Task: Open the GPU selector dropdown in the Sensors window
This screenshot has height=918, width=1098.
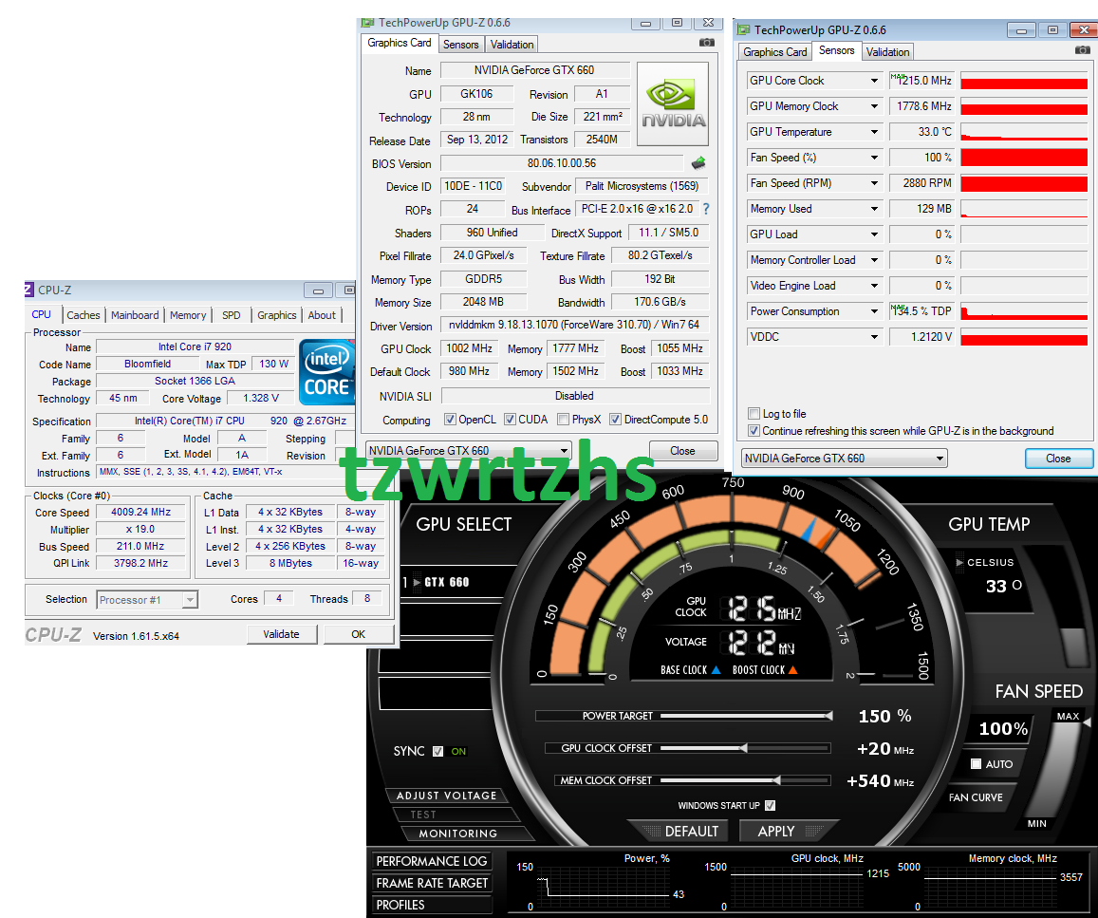Action: pyautogui.click(x=940, y=459)
